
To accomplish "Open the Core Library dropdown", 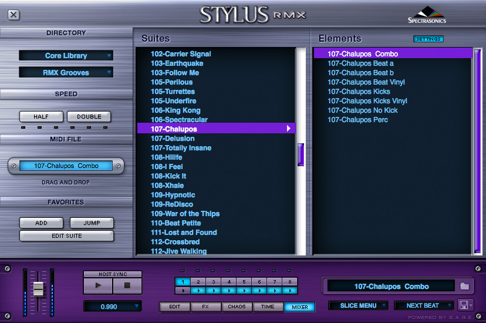I will 66,56.
